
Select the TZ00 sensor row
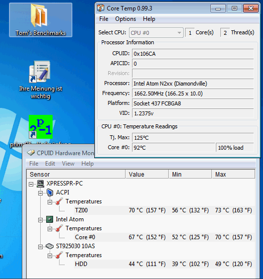(164, 210)
